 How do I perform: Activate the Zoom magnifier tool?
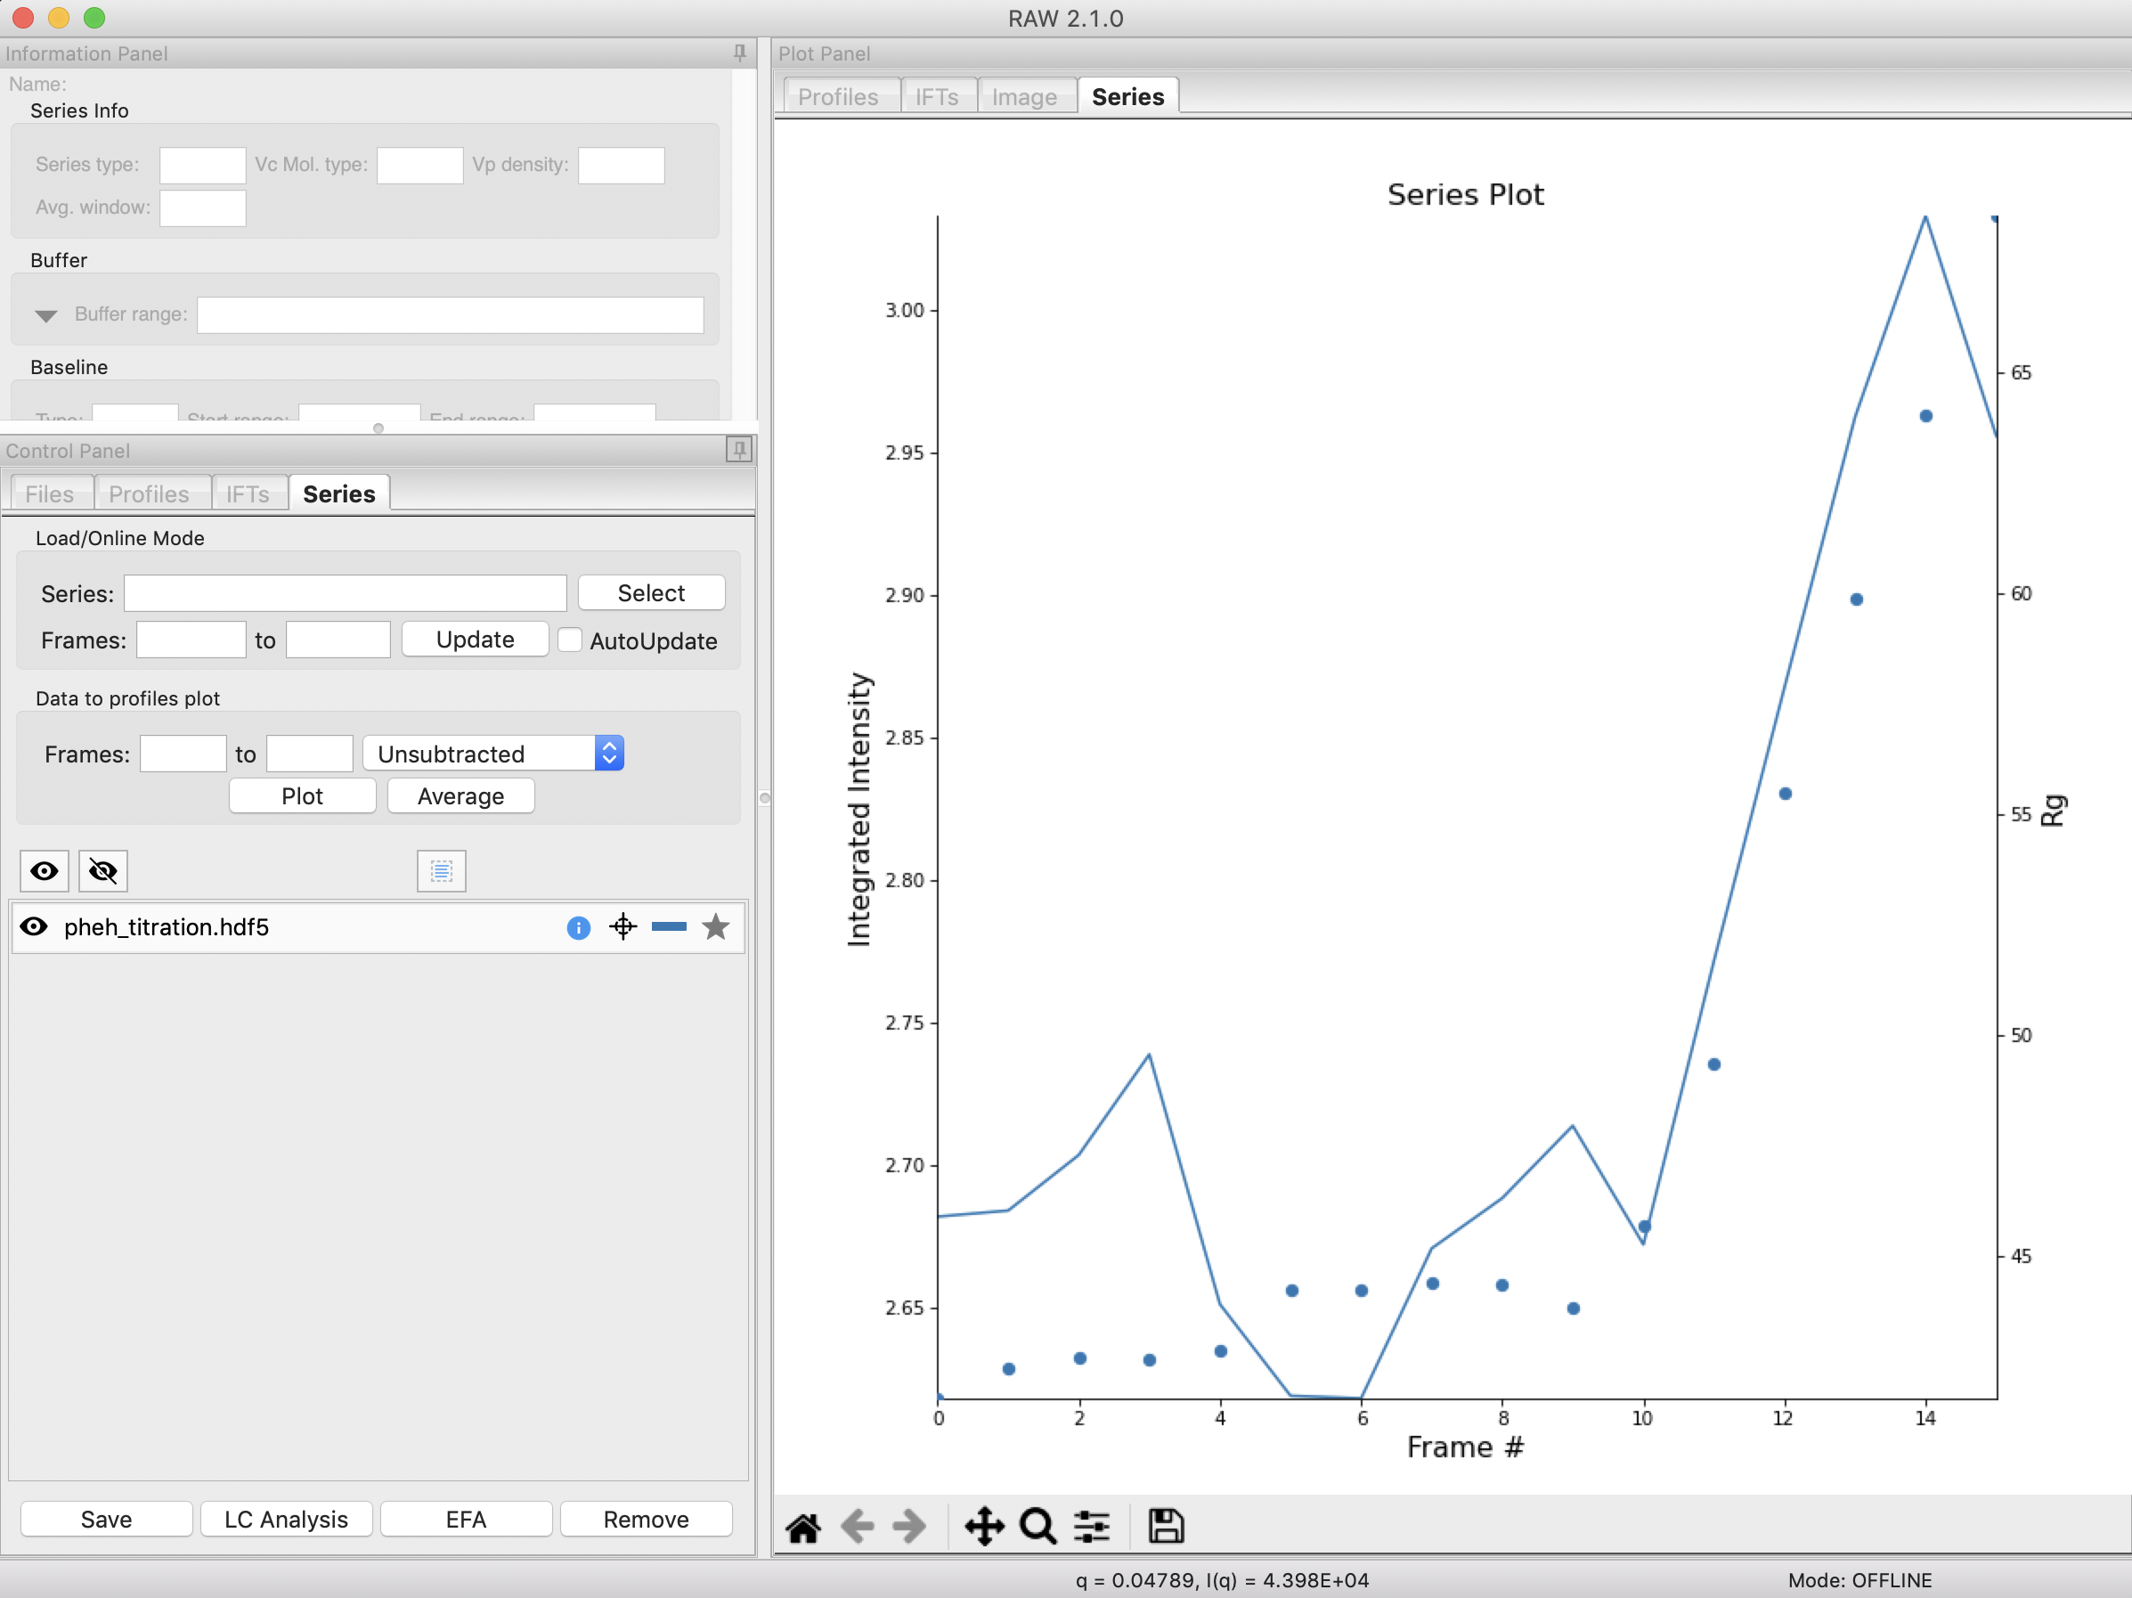1038,1527
